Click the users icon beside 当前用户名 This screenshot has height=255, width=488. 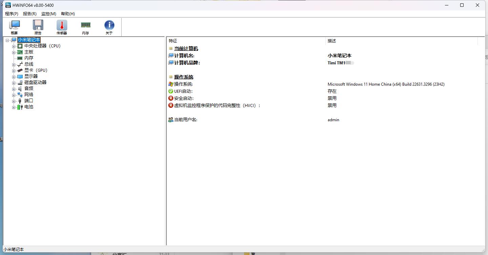(x=171, y=120)
